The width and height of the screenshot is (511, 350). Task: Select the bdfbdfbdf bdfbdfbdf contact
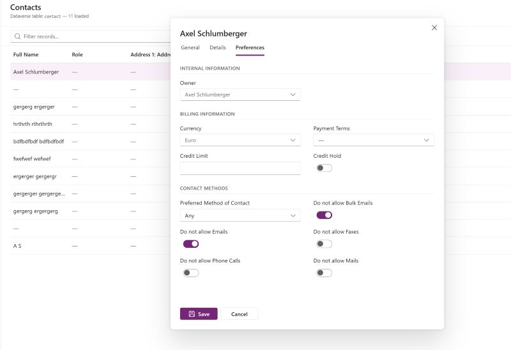click(90, 141)
